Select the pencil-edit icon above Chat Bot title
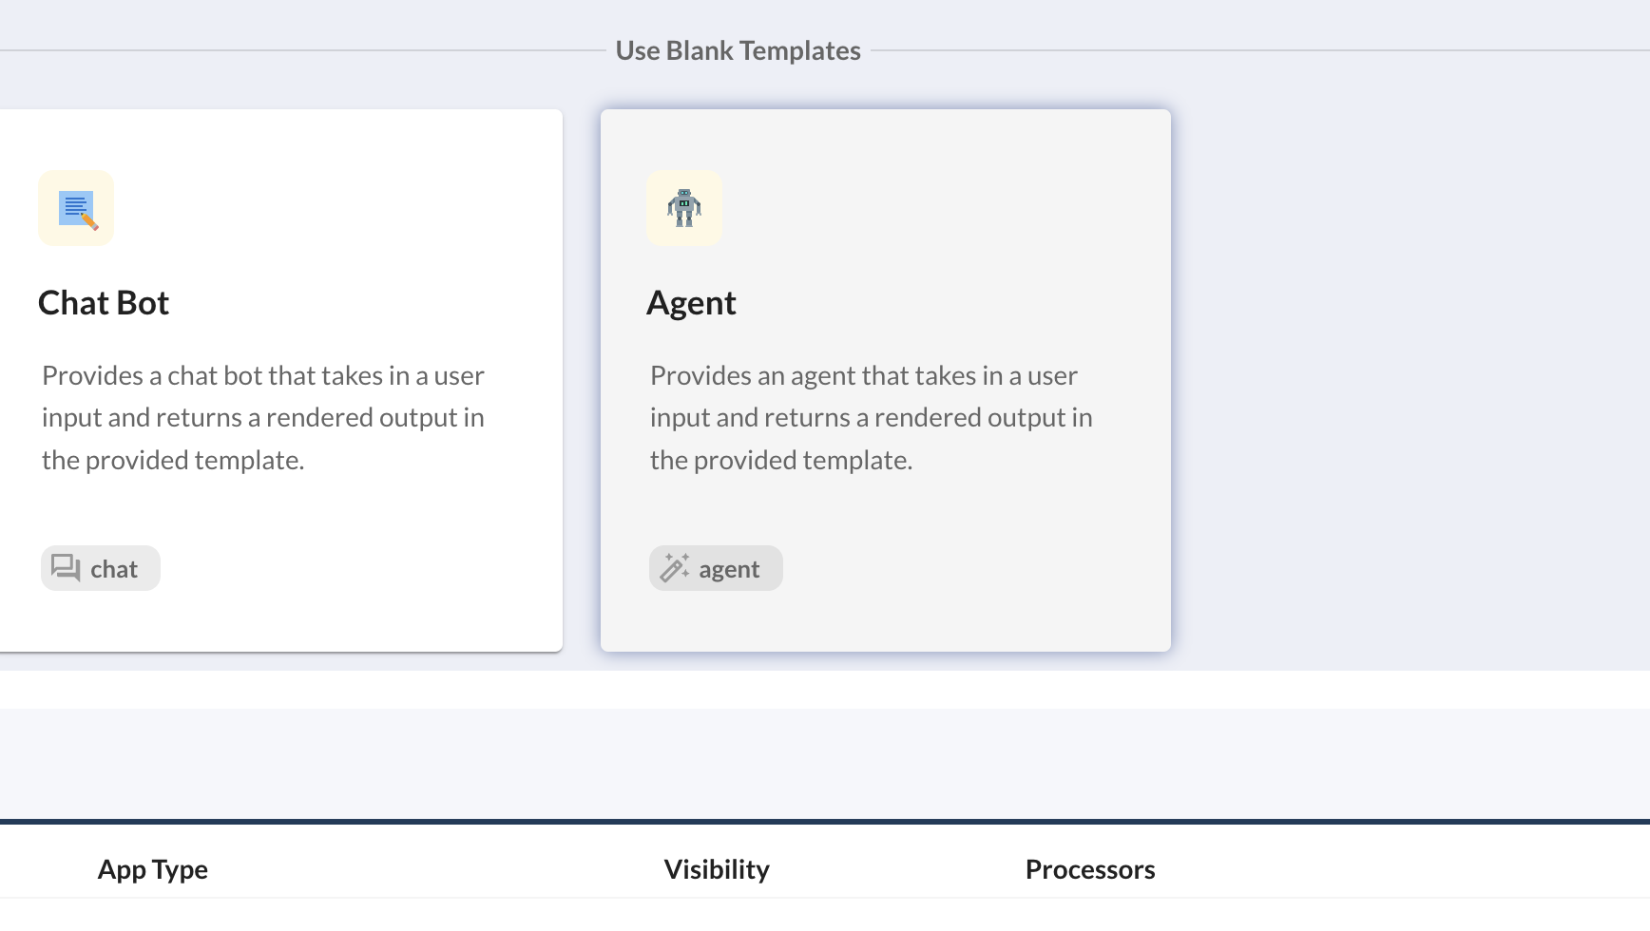Viewport: 1650px width, 931px height. pyautogui.click(x=76, y=207)
